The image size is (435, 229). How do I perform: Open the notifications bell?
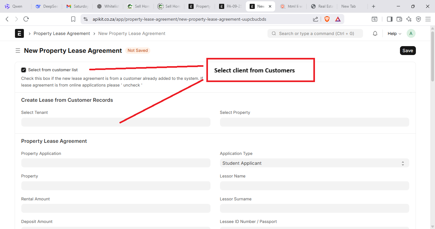[x=375, y=33]
